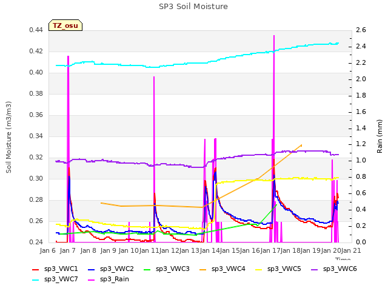The width and height of the screenshot is (388, 291).
Task: Click the 2.0 rain axis value
Action: click(x=361, y=79)
